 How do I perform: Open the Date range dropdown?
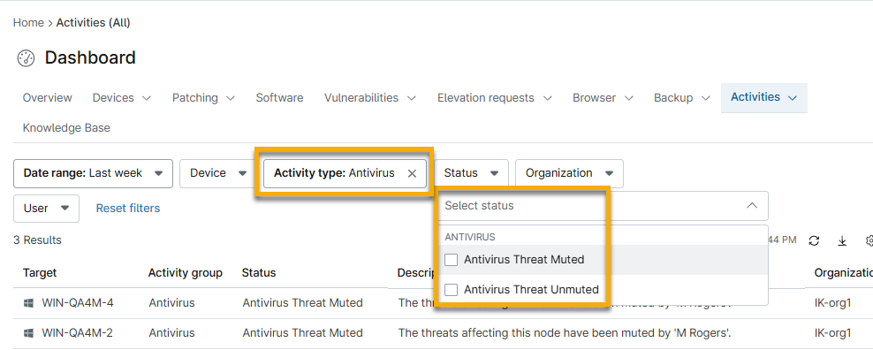click(93, 173)
